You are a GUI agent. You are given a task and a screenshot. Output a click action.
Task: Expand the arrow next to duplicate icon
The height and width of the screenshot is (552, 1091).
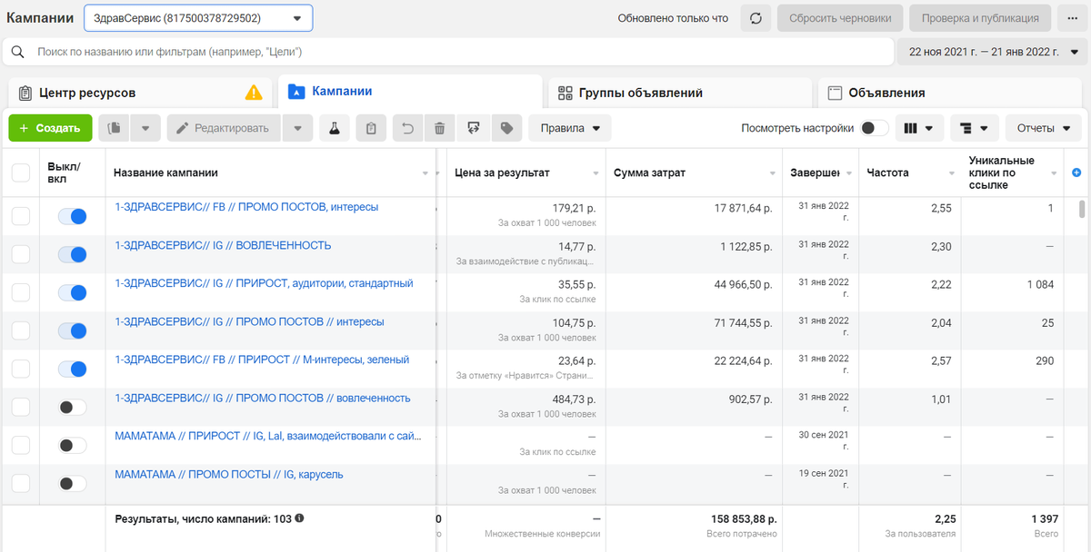[x=145, y=128]
